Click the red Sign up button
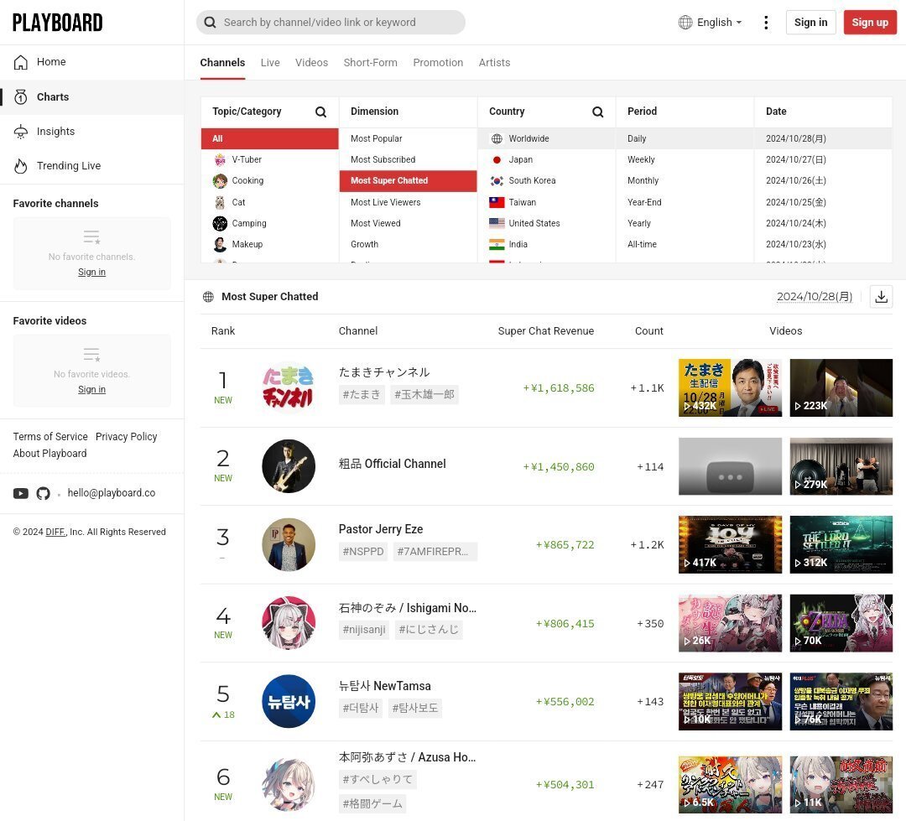Viewport: 906px width, 821px height. tap(870, 23)
